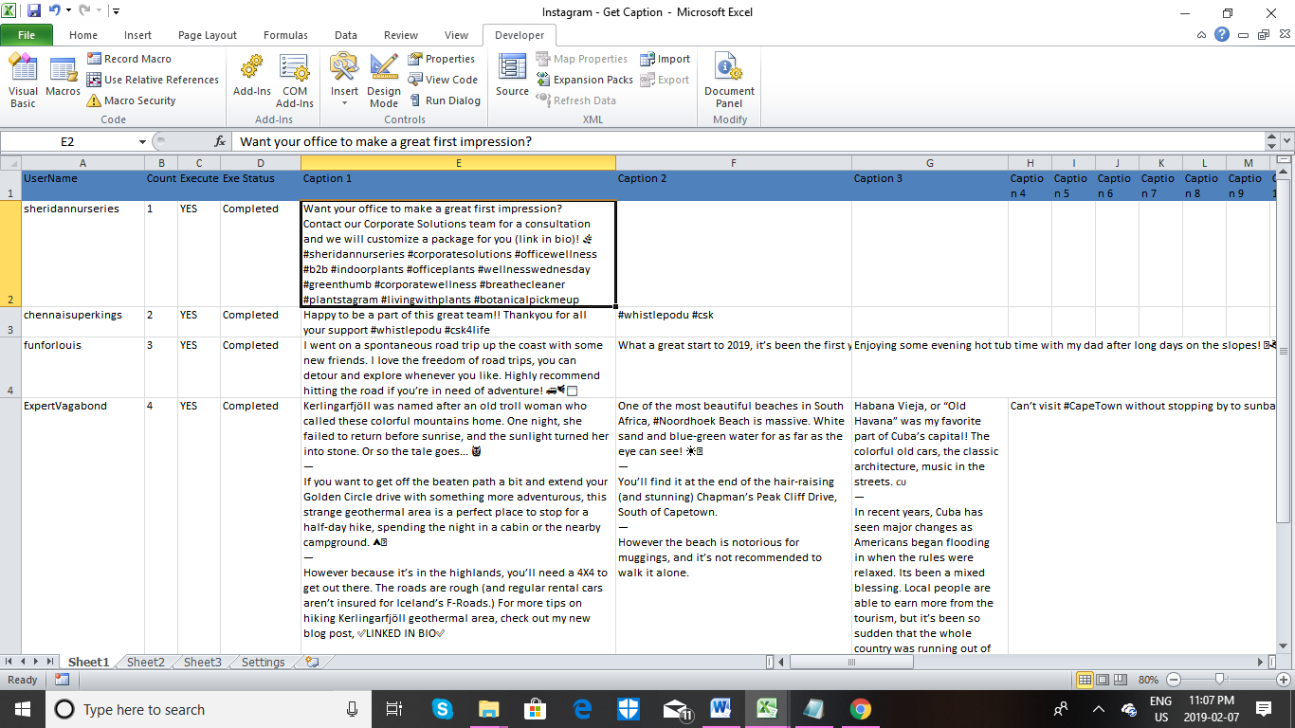Open Microsoft Excel Help
Image resolution: width=1295 pixels, height=728 pixels.
(1223, 34)
